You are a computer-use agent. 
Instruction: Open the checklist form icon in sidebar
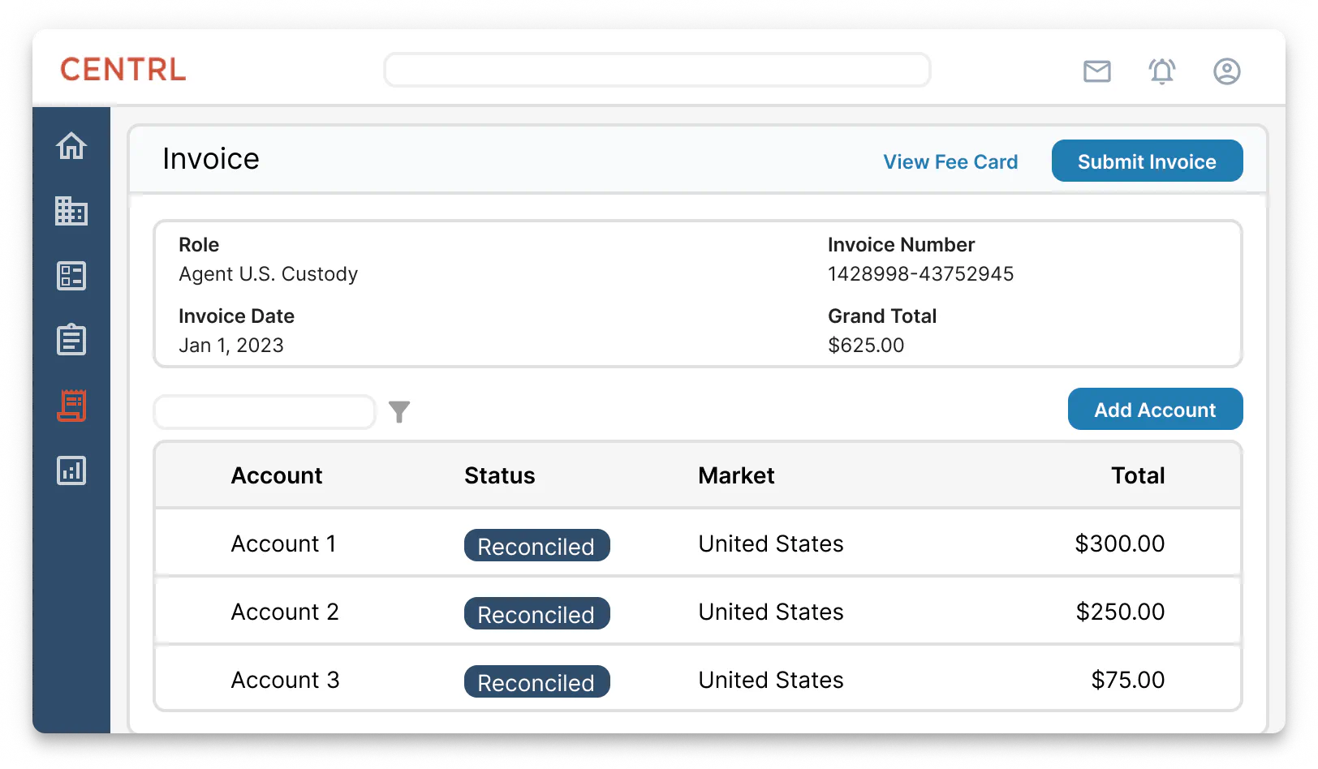71,276
